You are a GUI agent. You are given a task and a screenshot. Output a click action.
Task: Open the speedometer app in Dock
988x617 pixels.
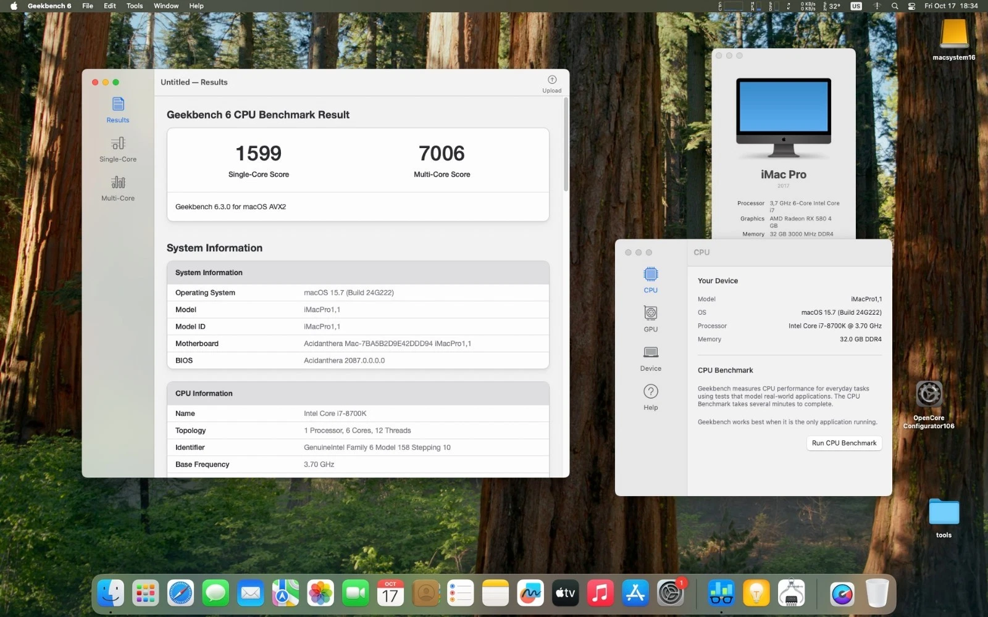[842, 594]
